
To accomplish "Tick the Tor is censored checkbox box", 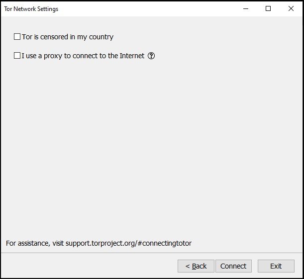I will tap(17, 36).
